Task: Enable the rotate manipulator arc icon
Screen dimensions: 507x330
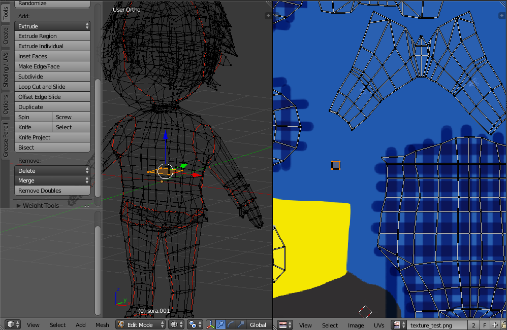Action: (x=231, y=324)
